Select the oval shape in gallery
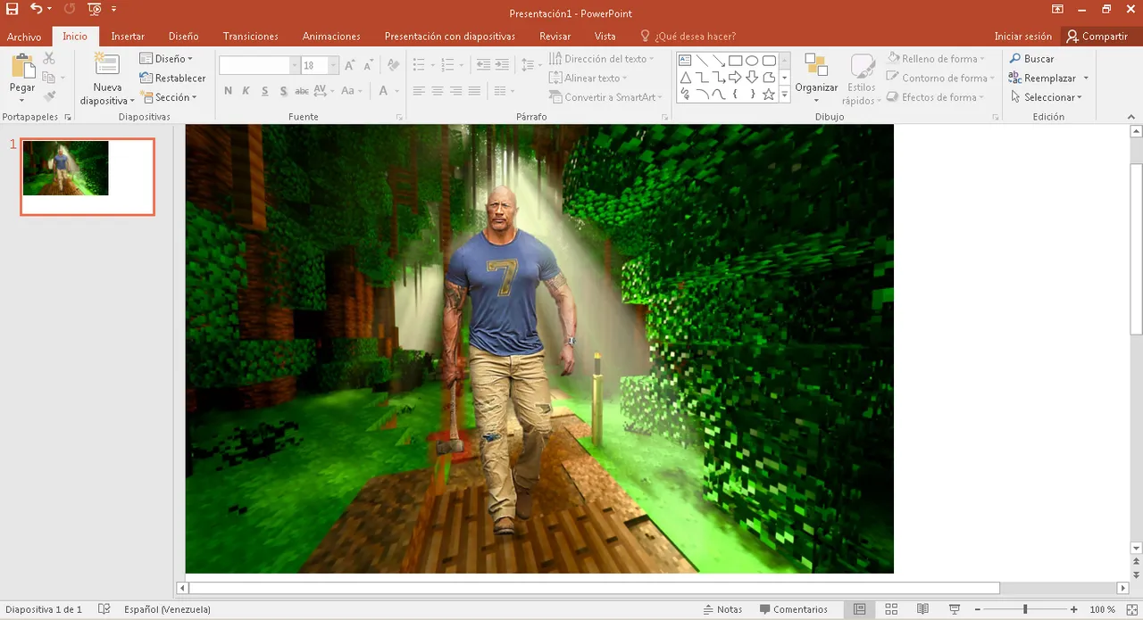 (752, 61)
